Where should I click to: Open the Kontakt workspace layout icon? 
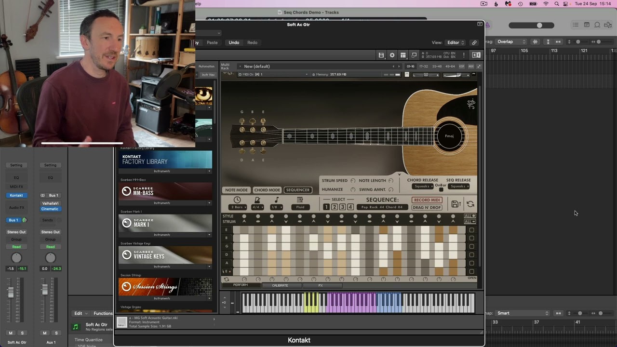tap(403, 55)
